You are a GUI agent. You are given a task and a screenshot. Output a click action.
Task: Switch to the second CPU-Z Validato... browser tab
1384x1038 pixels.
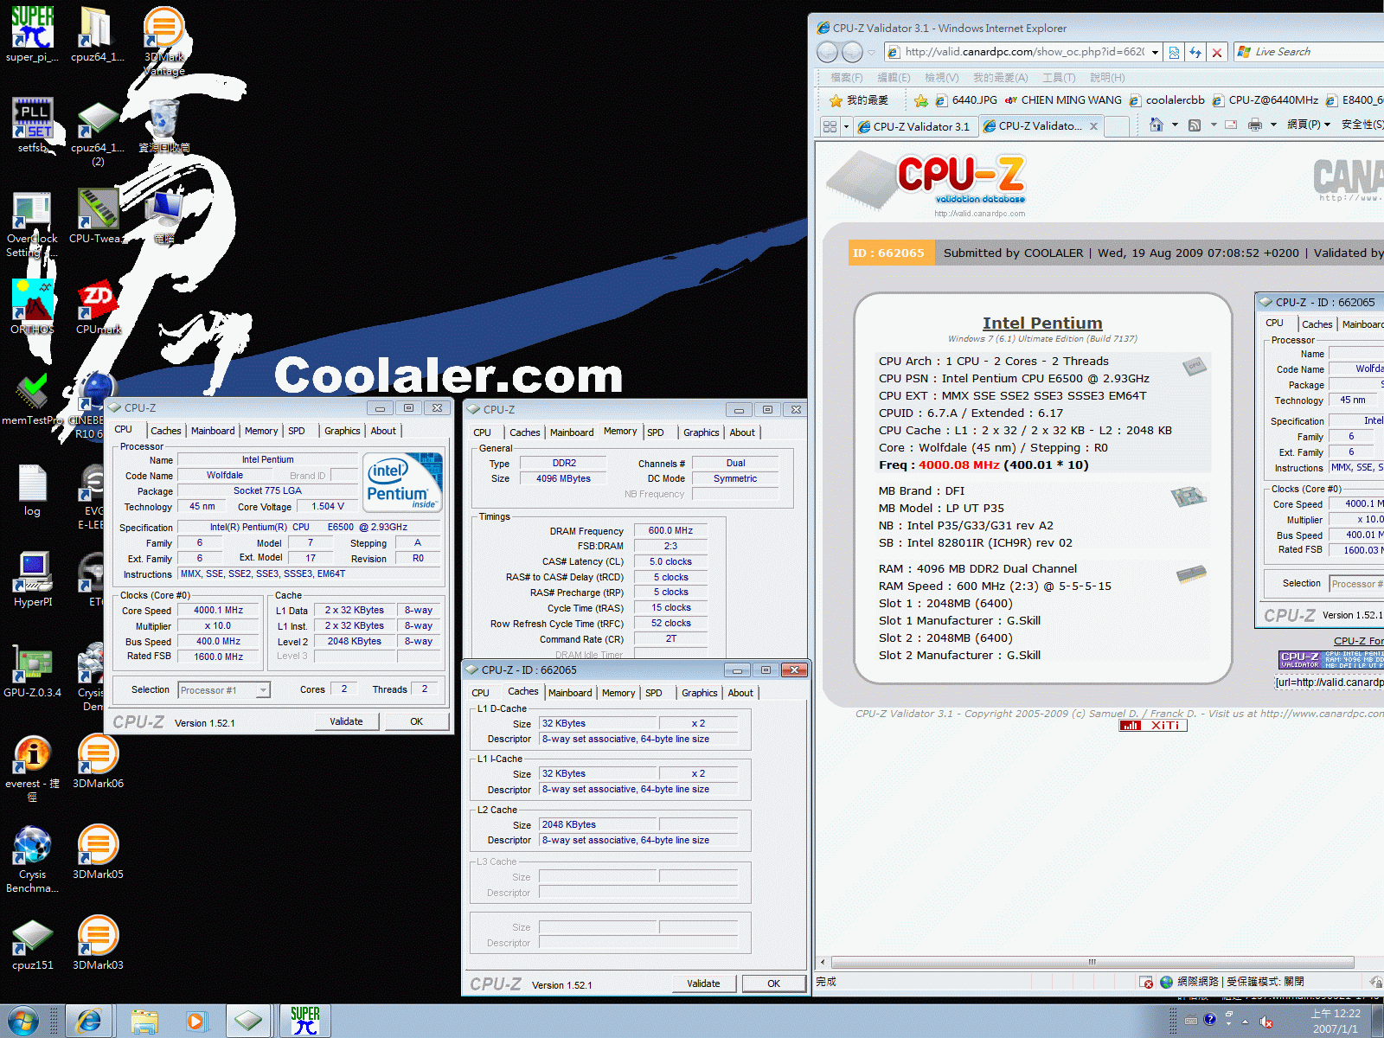[x=1041, y=126]
